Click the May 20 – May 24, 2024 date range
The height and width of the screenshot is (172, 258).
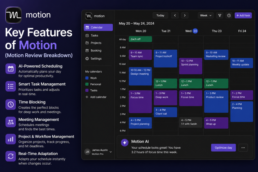point(137,23)
